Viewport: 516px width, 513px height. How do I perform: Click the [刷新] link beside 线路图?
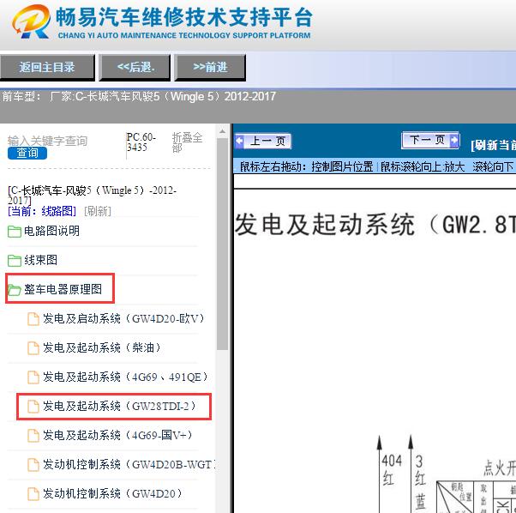98,211
